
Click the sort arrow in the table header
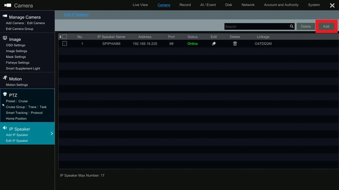(x=60, y=37)
